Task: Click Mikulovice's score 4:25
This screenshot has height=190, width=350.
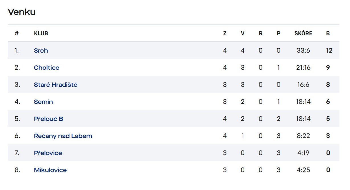Action: (x=303, y=170)
